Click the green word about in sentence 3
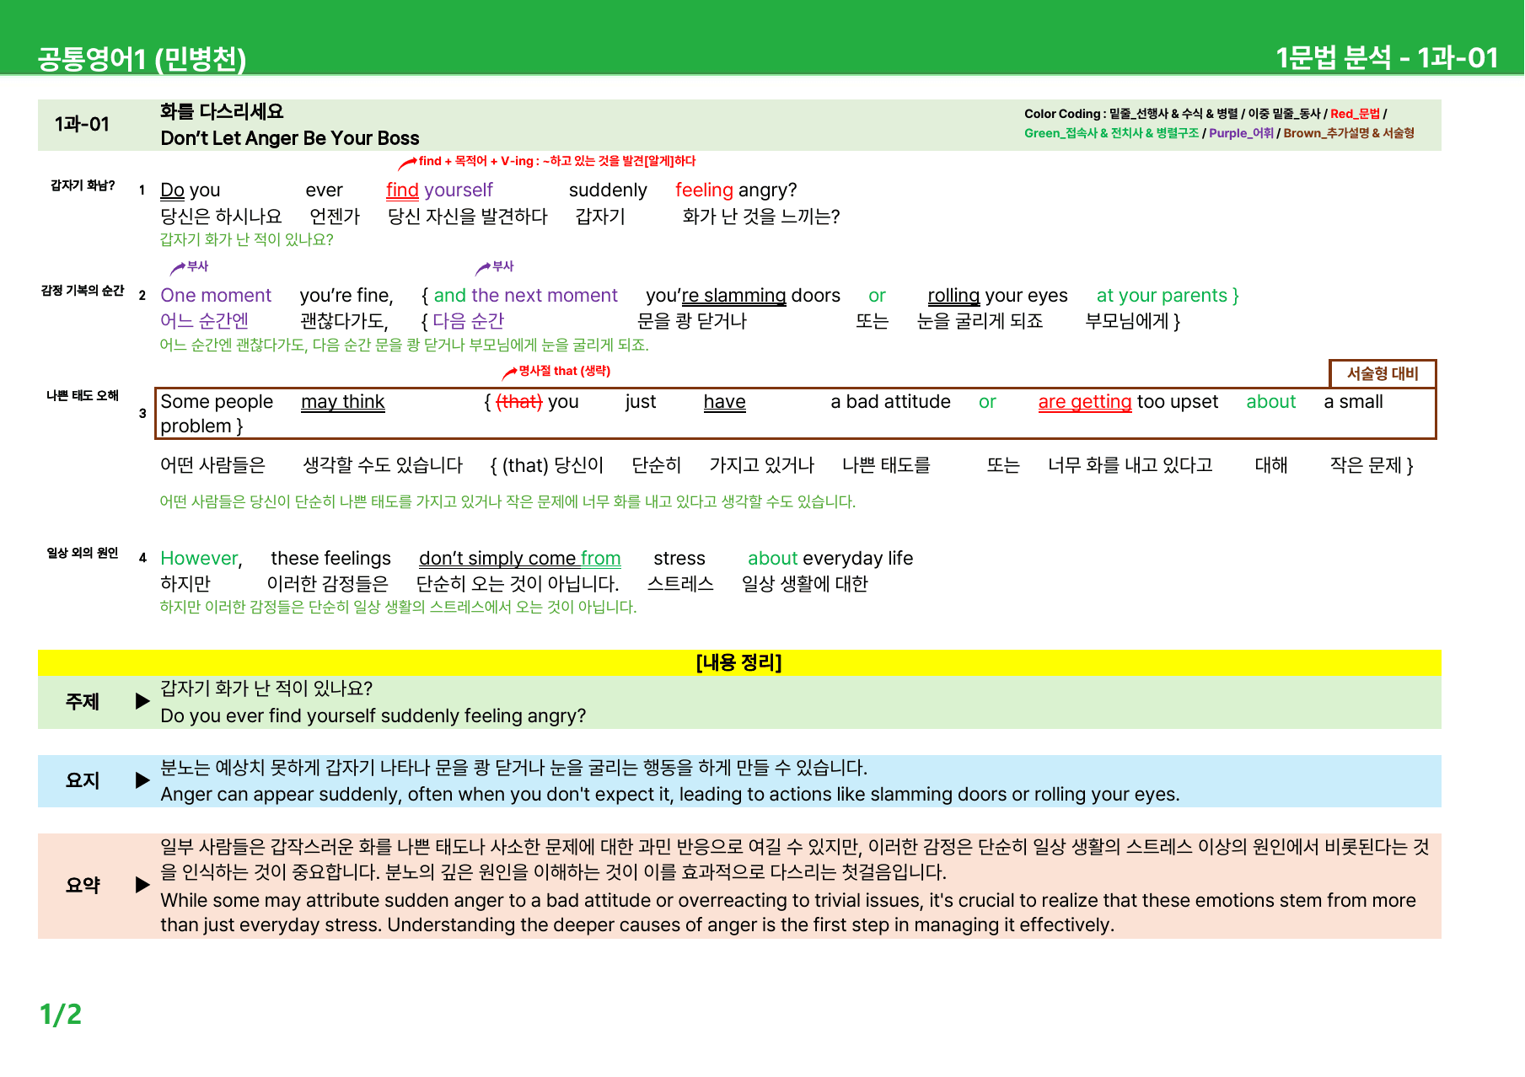 point(1271,402)
